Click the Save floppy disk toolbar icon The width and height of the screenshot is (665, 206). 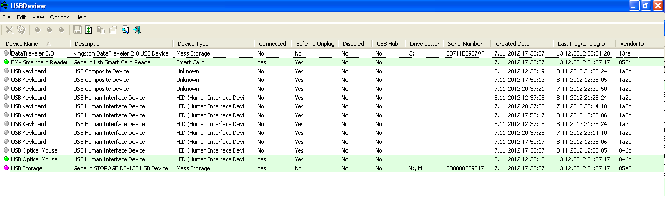(x=77, y=30)
